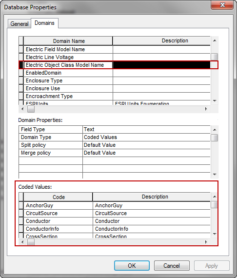Click the Code column header
Image resolution: width=237 pixels, height=278 pixels.
(x=58, y=197)
